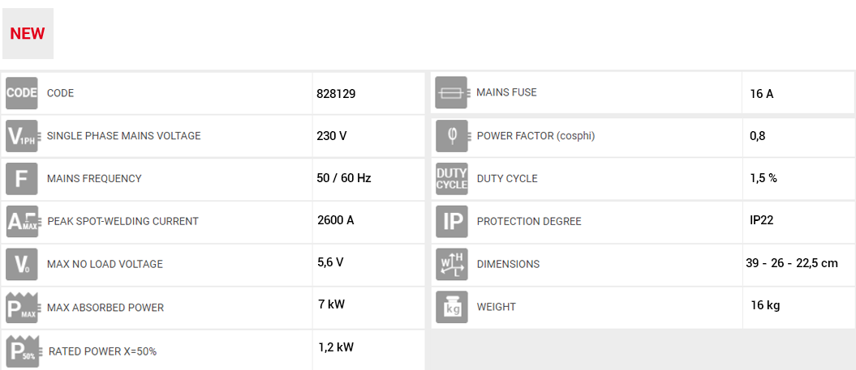This screenshot has height=370, width=856.
Task: Click the CODE icon
Action: click(x=22, y=93)
